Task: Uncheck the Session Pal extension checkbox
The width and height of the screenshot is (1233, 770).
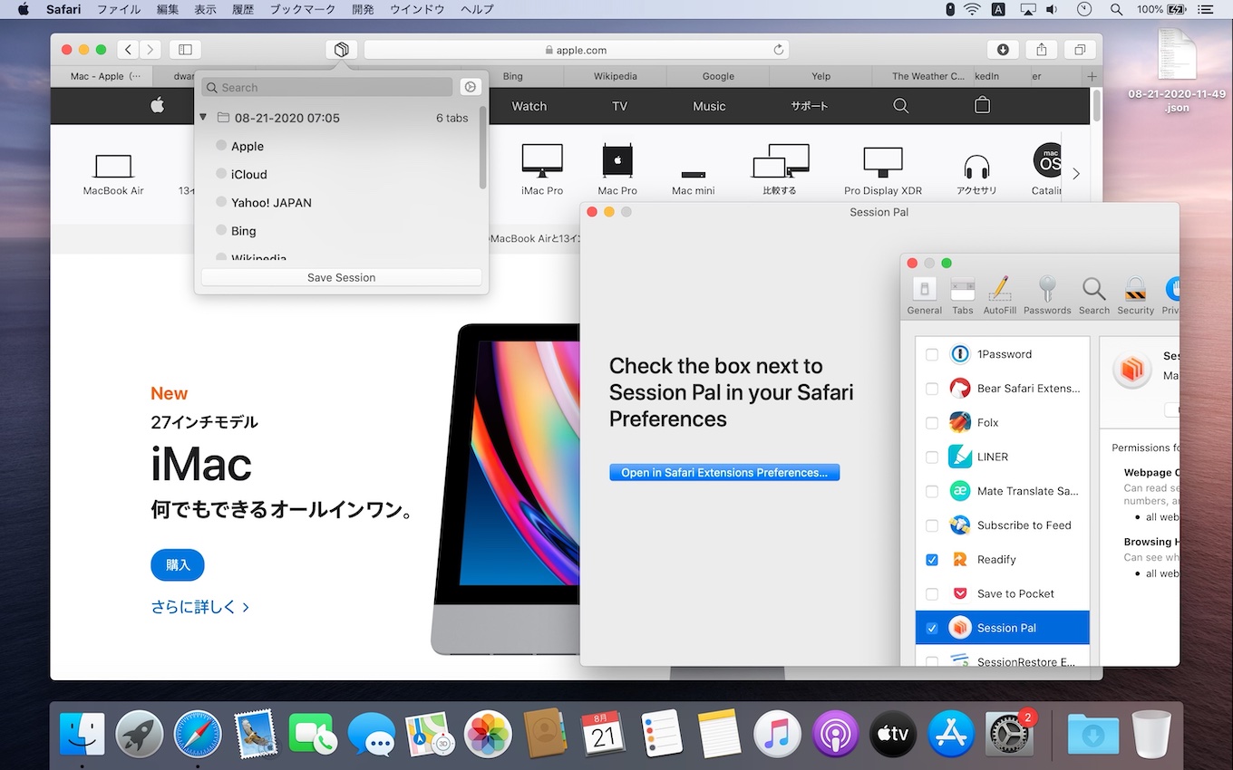Action: coord(932,628)
